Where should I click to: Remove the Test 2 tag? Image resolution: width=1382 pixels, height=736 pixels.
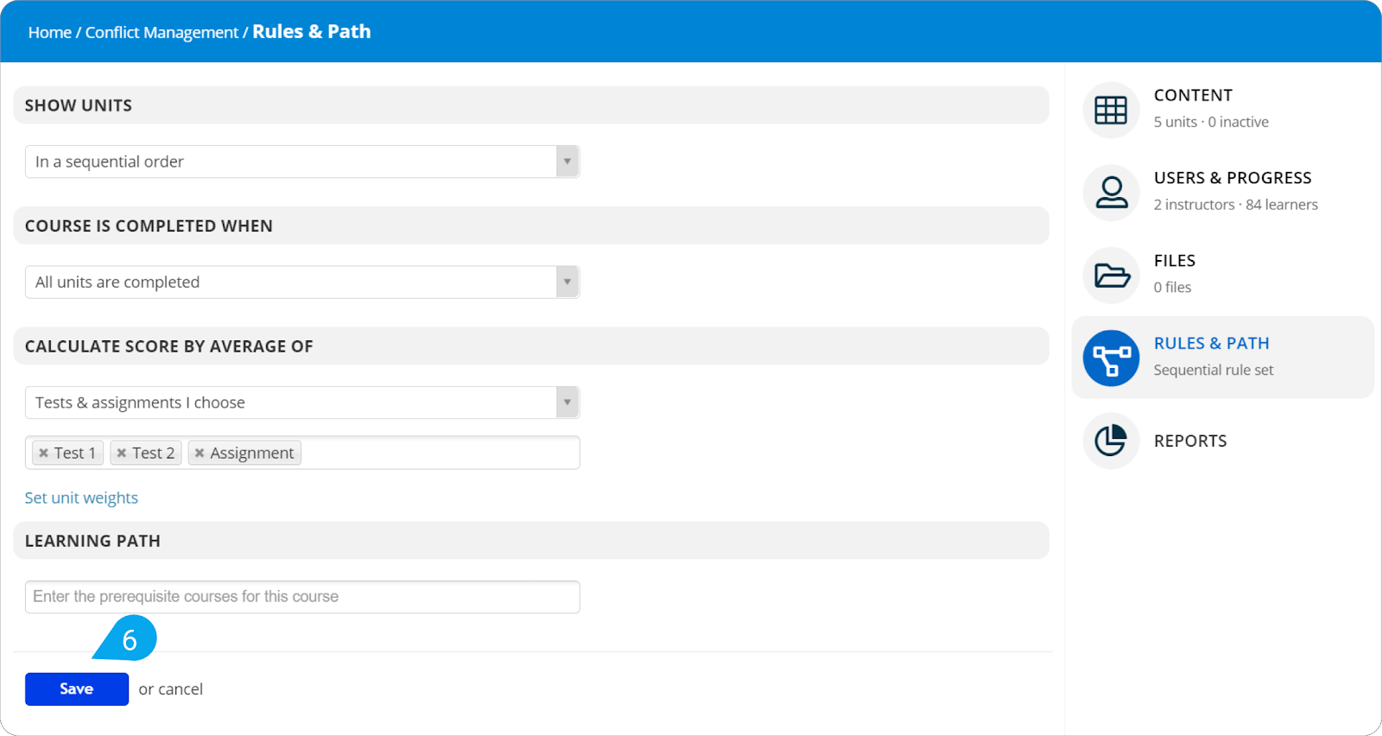point(122,453)
